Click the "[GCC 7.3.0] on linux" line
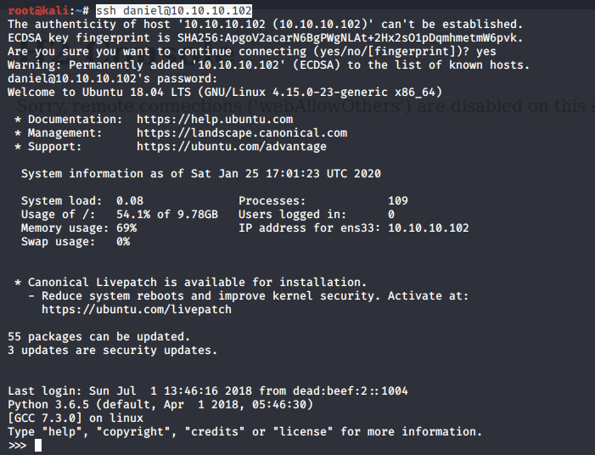 tap(75, 418)
